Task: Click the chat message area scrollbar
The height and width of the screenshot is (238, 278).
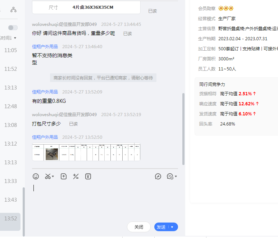Action: 183,129
